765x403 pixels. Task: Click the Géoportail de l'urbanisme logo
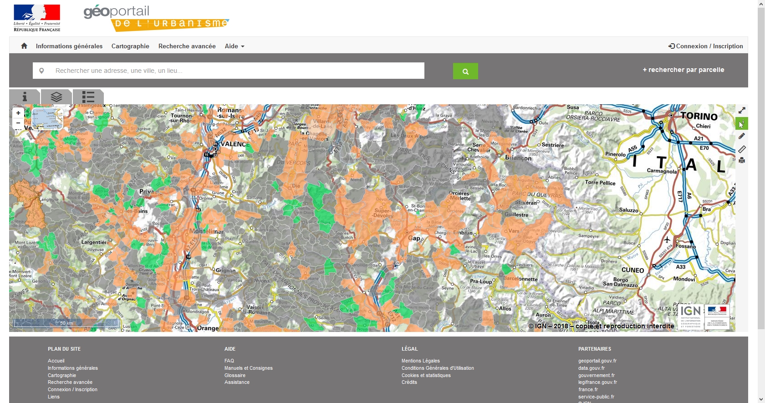(x=156, y=18)
